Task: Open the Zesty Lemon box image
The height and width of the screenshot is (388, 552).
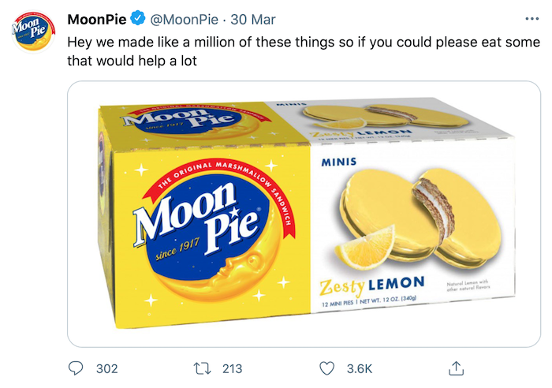Action: click(x=304, y=214)
